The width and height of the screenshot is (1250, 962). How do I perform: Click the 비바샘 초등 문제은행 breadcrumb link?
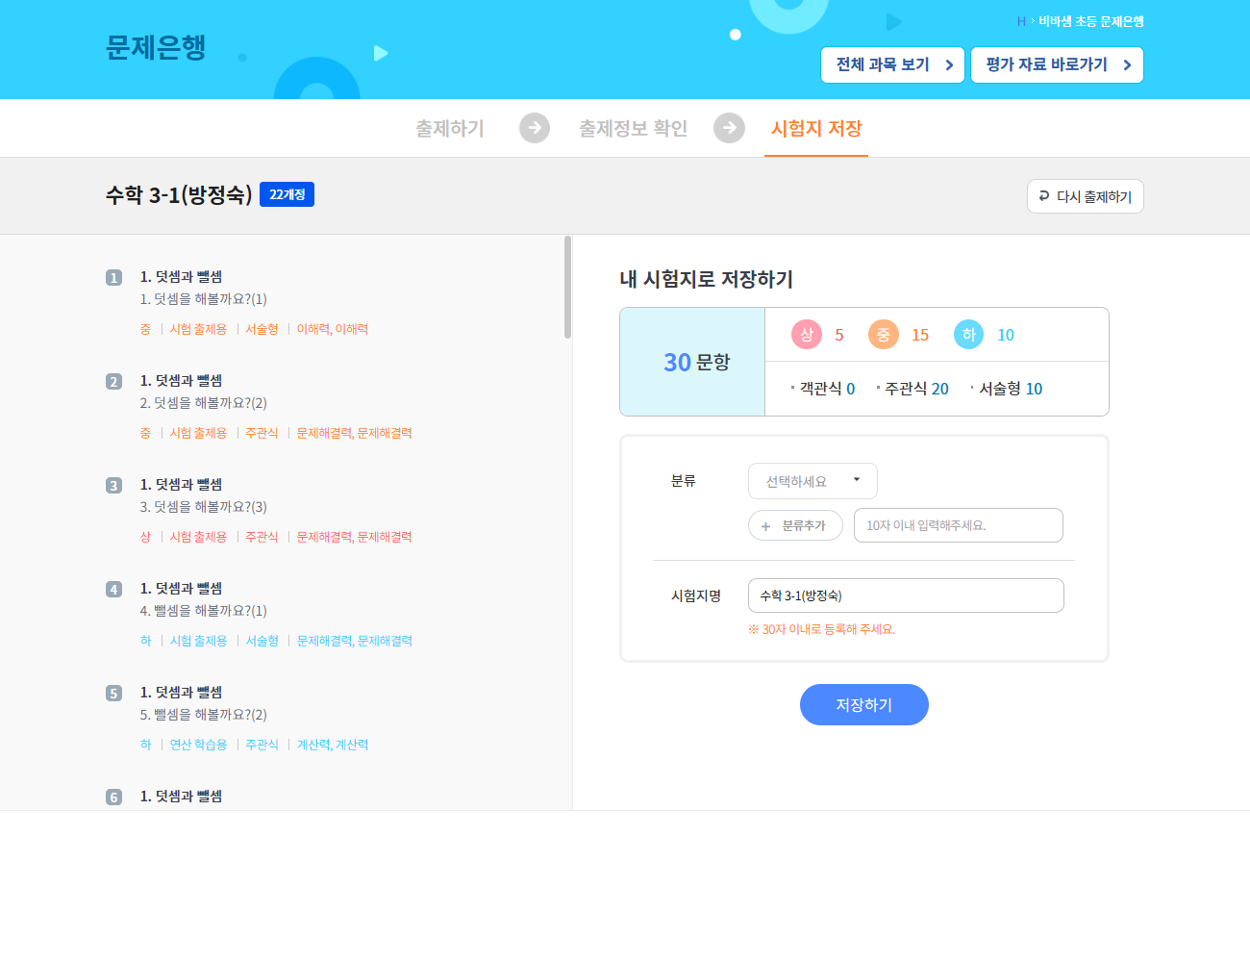(1091, 21)
